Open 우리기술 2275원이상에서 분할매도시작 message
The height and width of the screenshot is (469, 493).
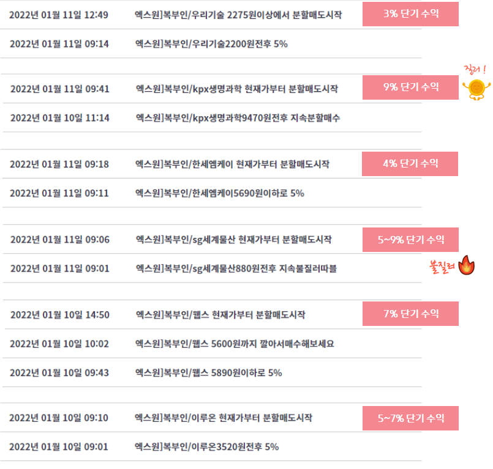(x=238, y=15)
